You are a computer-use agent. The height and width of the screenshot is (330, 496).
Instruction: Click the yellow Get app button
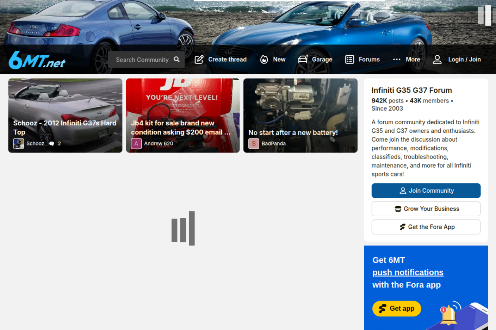[x=396, y=308]
